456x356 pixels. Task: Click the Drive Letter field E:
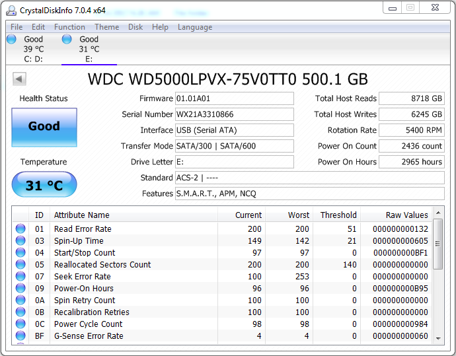click(235, 162)
